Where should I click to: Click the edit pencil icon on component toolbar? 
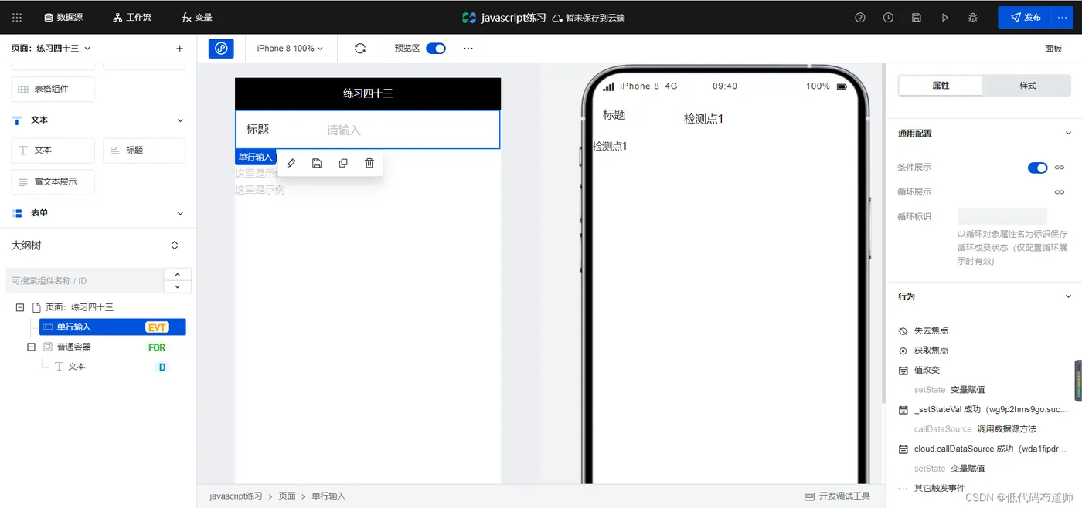pos(291,163)
